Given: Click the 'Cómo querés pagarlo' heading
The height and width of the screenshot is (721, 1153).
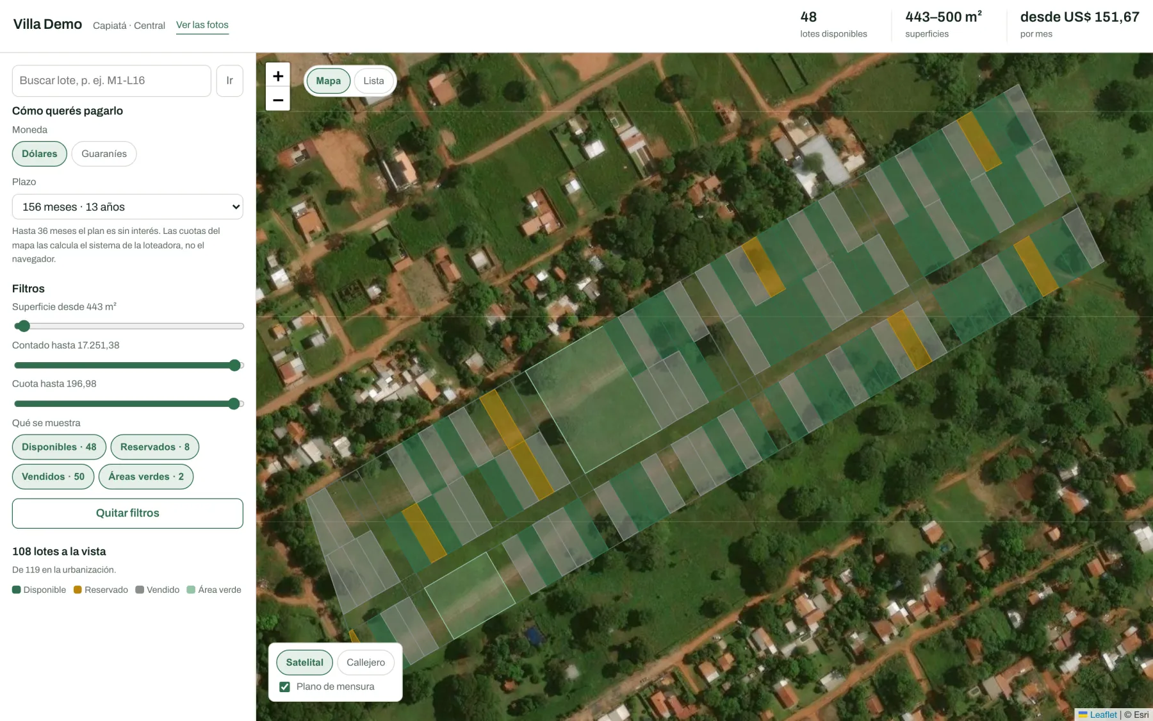Looking at the screenshot, I should [67, 111].
